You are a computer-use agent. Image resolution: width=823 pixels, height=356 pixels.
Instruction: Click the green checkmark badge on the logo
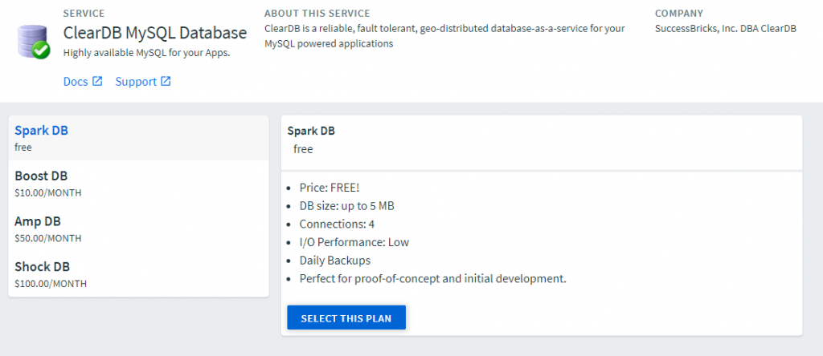click(x=42, y=51)
